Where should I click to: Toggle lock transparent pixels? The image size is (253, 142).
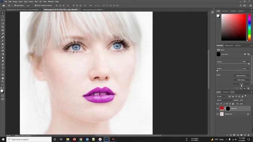[x=221, y=104]
